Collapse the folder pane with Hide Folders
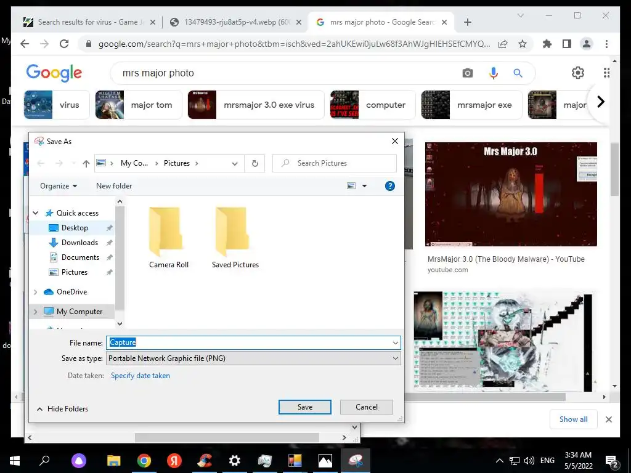Screen dimensions: 631x473 coord(62,409)
